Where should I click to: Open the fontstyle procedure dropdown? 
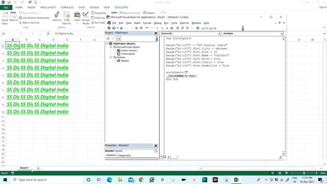pyautogui.click(x=282, y=34)
